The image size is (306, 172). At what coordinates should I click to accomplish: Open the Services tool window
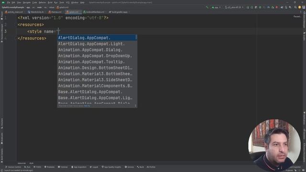coord(130,167)
